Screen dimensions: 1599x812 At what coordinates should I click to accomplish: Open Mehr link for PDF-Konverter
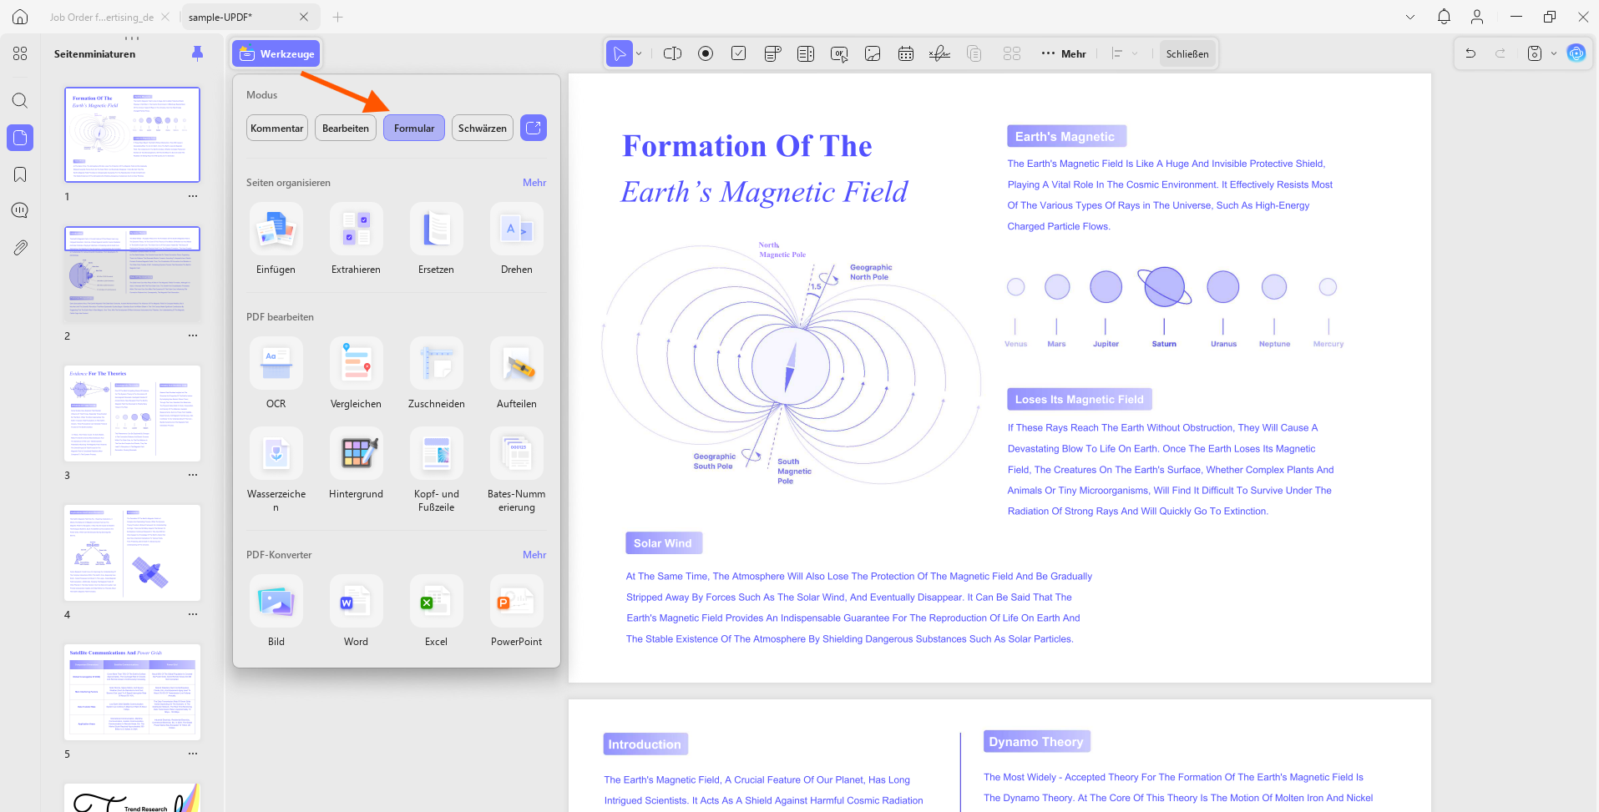pyautogui.click(x=534, y=555)
